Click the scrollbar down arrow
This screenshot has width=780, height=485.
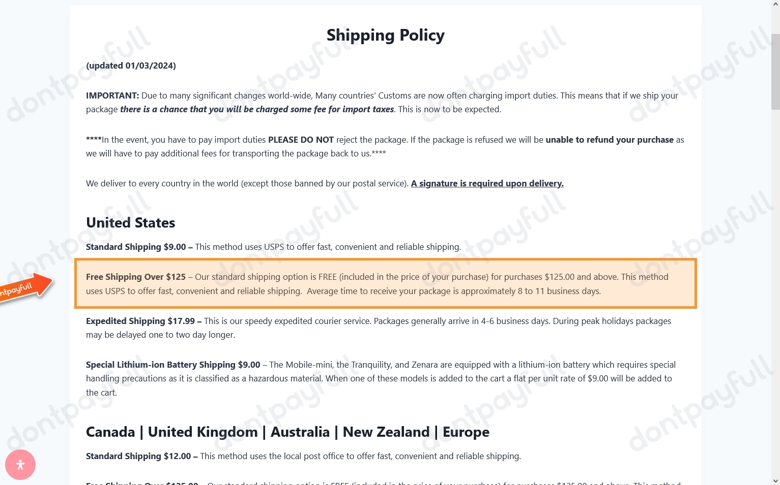click(x=775, y=480)
